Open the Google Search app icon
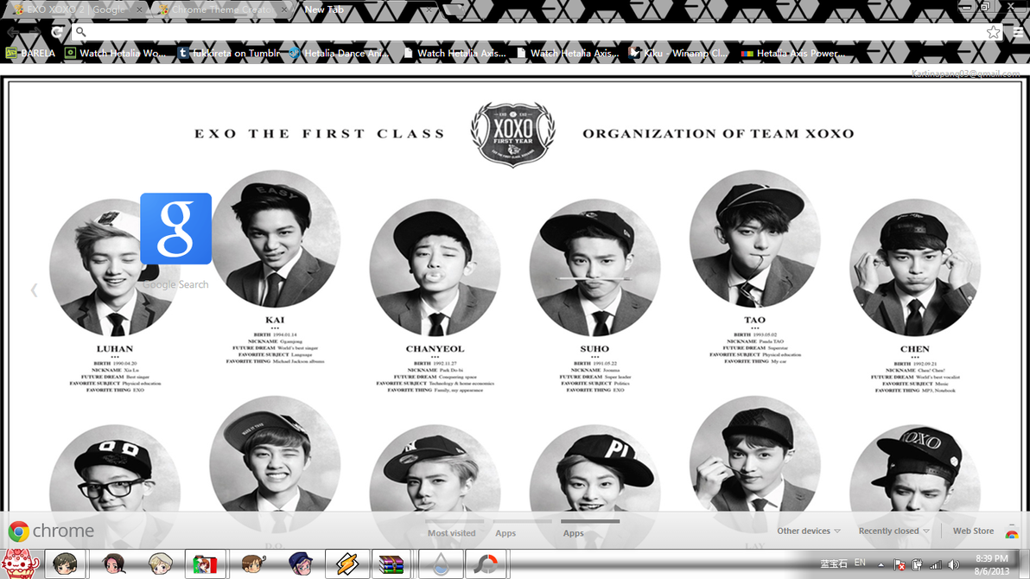Image resolution: width=1030 pixels, height=579 pixels. [x=176, y=229]
